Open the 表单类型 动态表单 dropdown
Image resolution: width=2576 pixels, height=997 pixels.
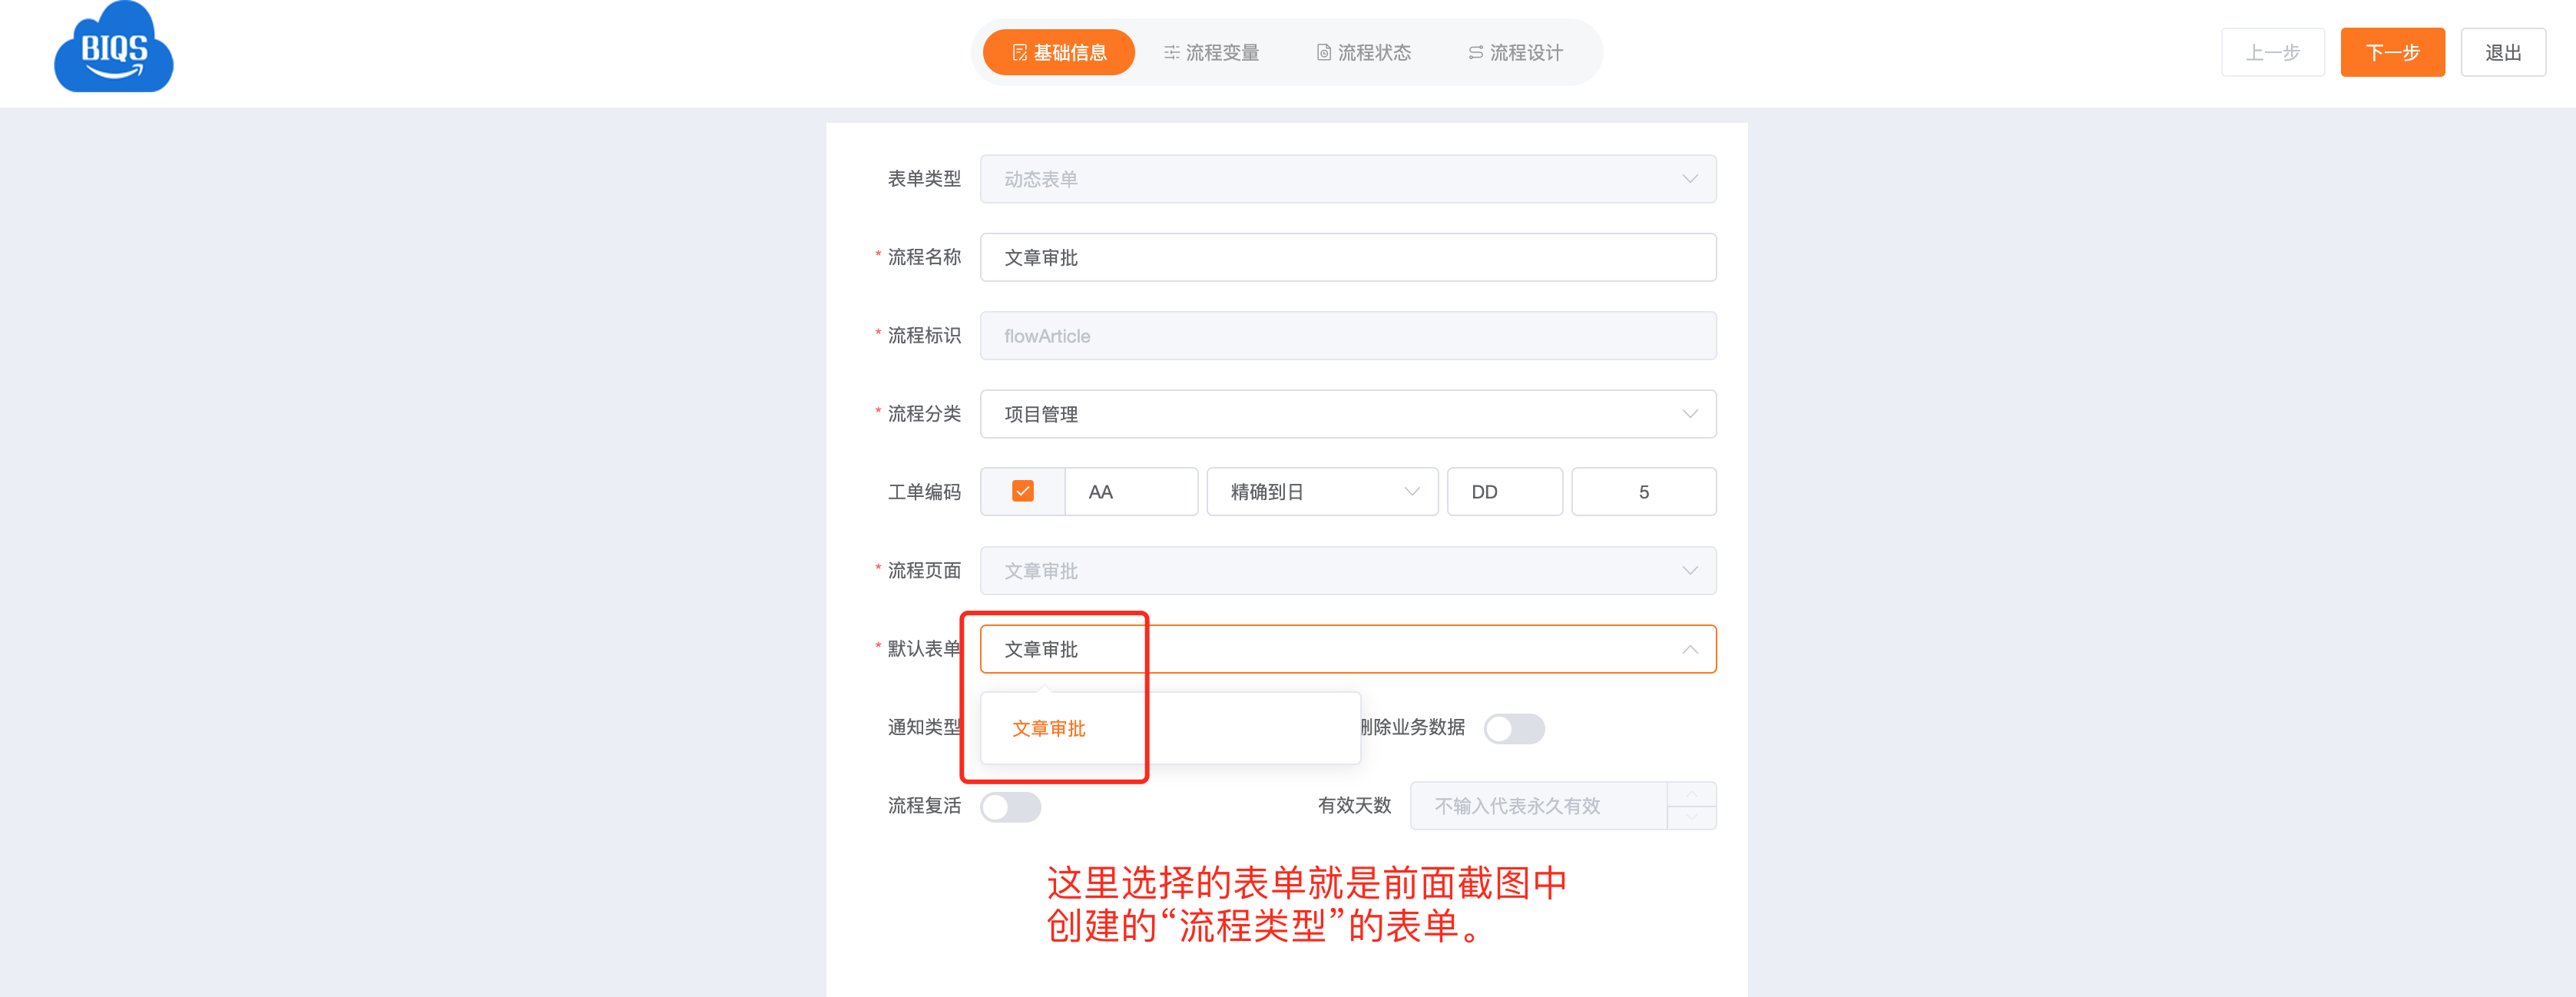[x=1347, y=179]
